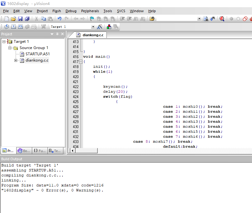
Task: Collapse Source Group 1 folder
Action: coord(10,48)
